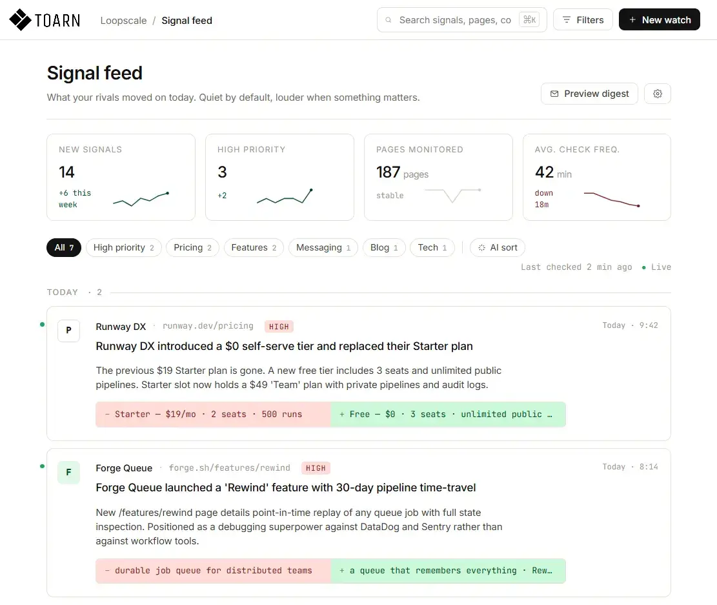Click HIGH badge on Forge Queue signal
The image size is (717, 605).
[x=316, y=468]
